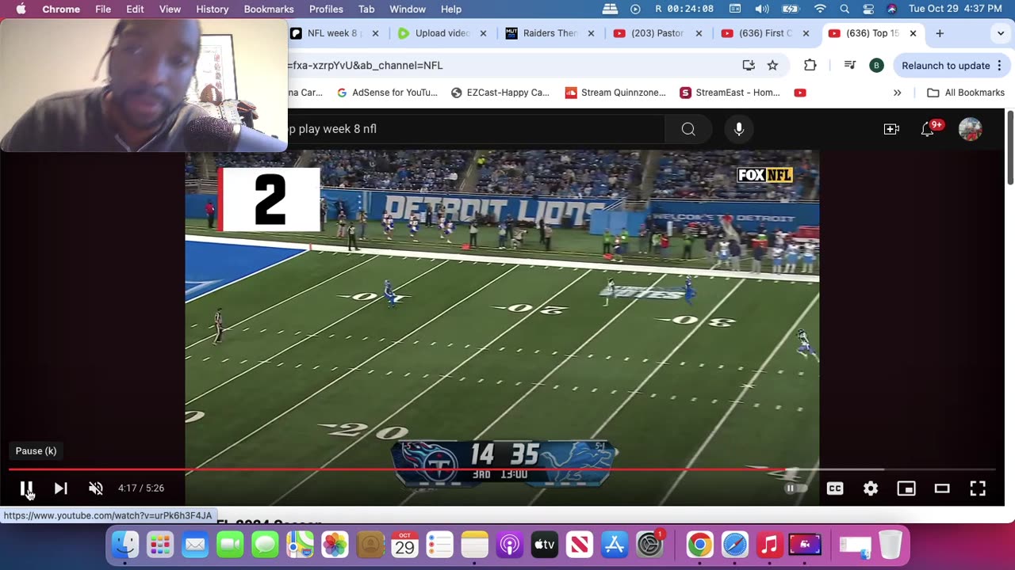
Task: Open the Chrome extensions puzzle icon
Action: pos(810,66)
